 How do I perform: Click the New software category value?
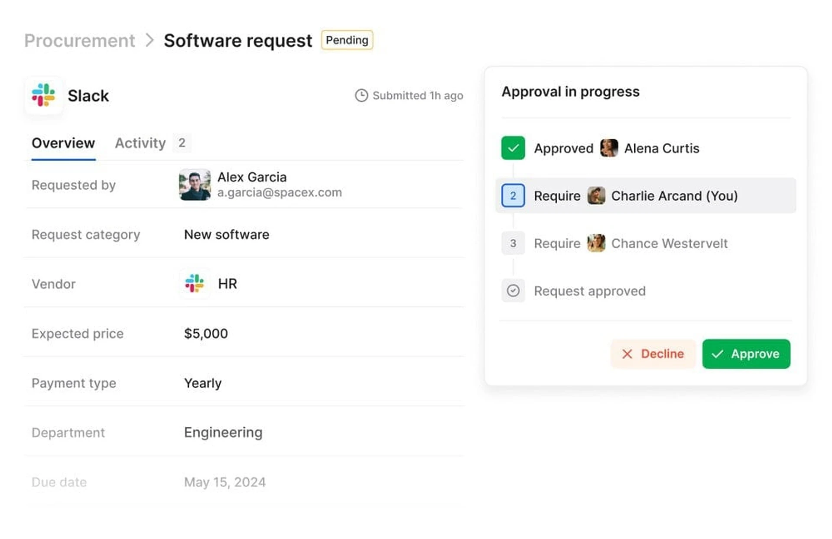pos(227,234)
